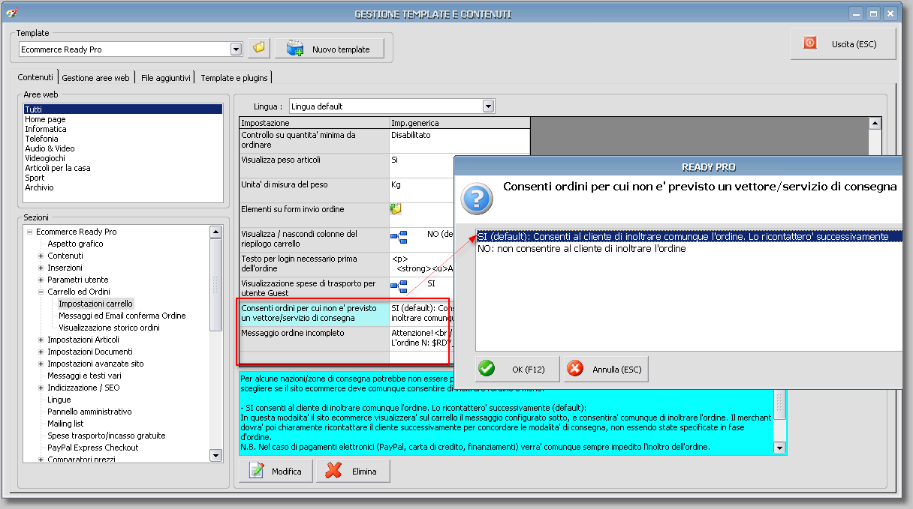The width and height of the screenshot is (913, 509).
Task: Expand the Impostazioni Documenti tree node
Action: click(x=41, y=352)
